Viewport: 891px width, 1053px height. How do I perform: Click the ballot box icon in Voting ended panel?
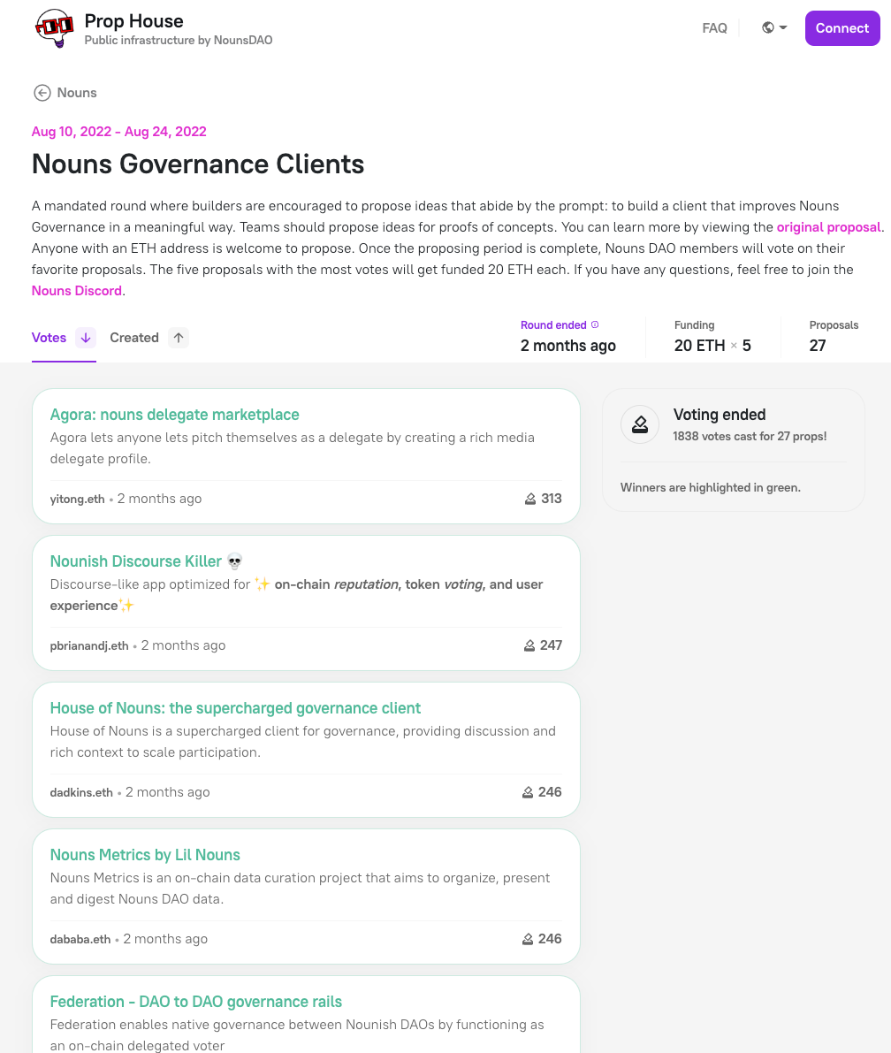pos(639,424)
